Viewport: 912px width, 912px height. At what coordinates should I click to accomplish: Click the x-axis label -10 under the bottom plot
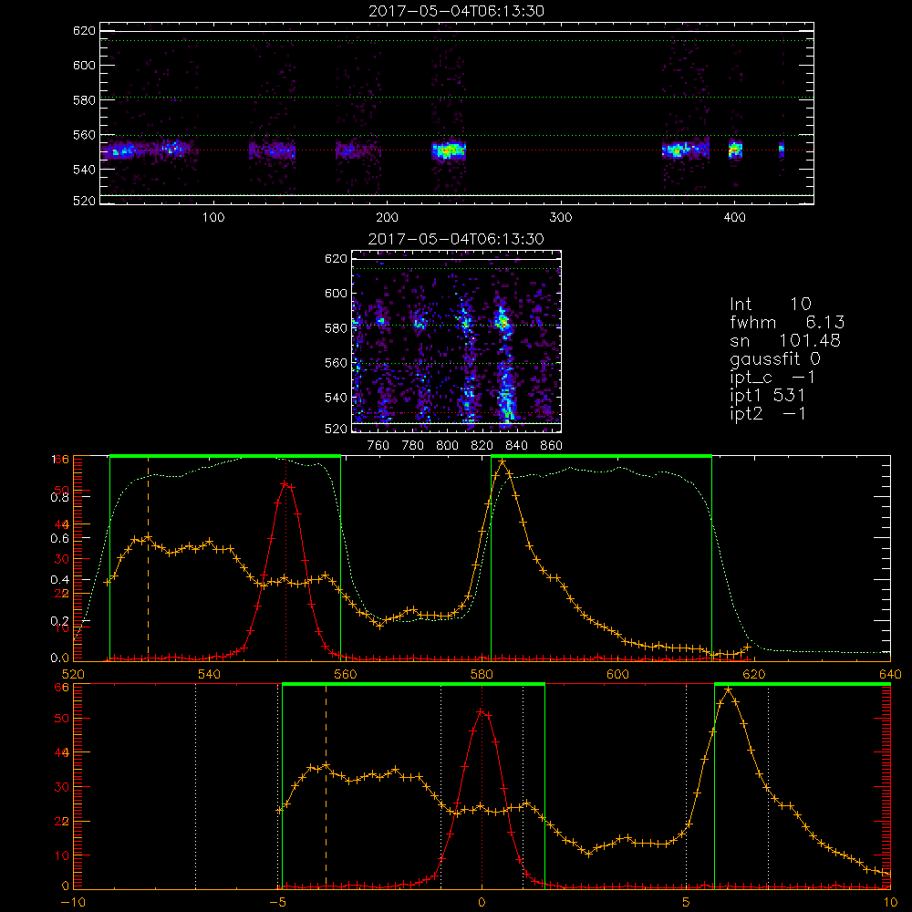point(73,903)
